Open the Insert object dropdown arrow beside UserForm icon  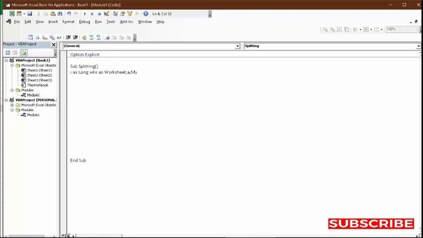[x=24, y=13]
